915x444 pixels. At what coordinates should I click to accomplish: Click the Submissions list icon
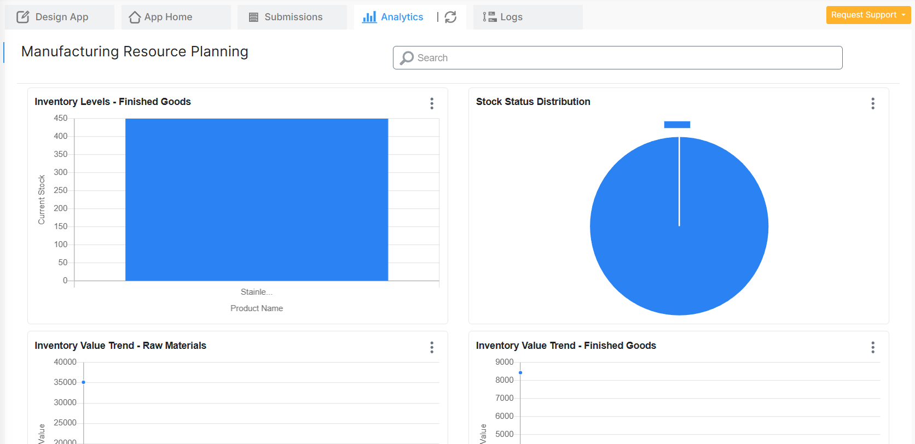tap(253, 17)
